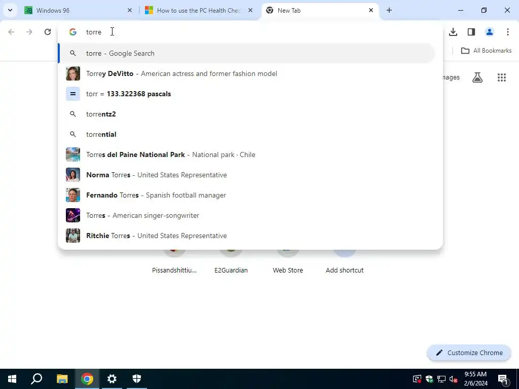Click the Chrome taskbar icon
The height and width of the screenshot is (389, 519).
tap(87, 379)
